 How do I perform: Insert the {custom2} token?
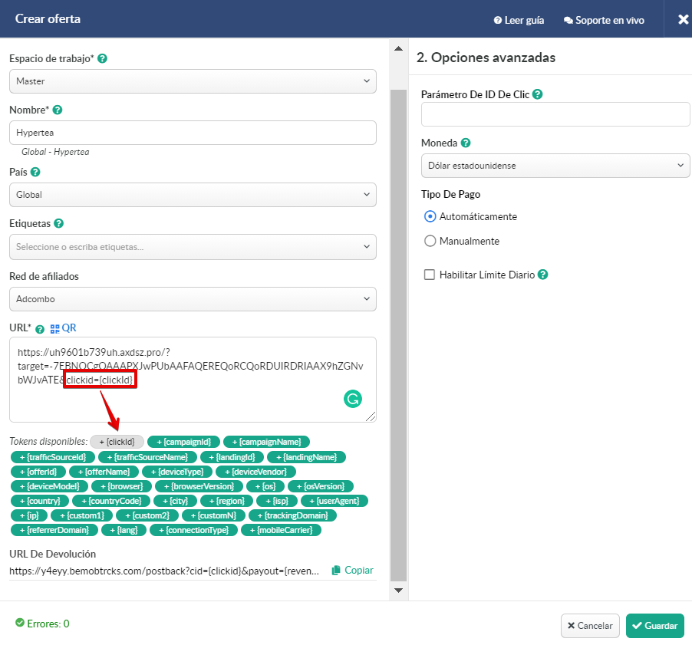[x=147, y=515]
